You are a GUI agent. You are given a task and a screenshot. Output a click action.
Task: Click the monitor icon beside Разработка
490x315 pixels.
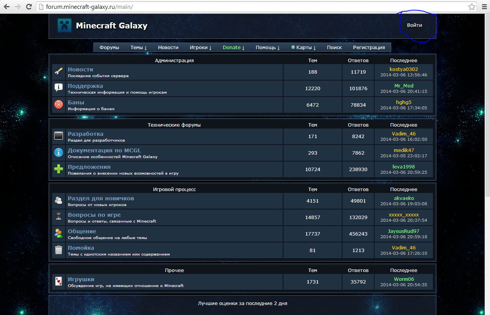(59, 136)
